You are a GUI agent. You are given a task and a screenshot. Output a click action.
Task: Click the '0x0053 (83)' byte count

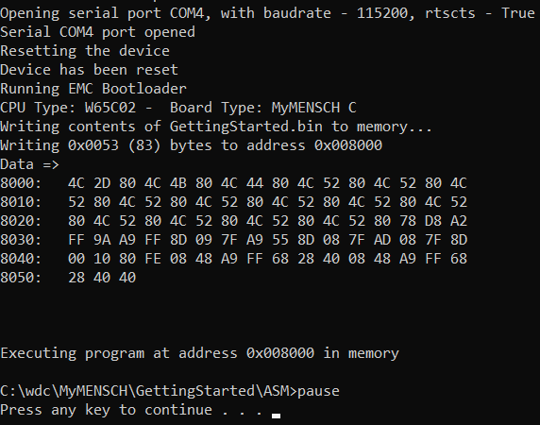point(114,145)
